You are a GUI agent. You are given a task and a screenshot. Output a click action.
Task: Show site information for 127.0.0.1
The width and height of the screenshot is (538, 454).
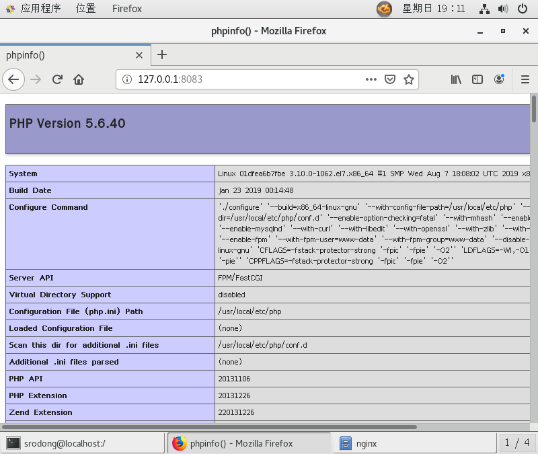coord(126,79)
